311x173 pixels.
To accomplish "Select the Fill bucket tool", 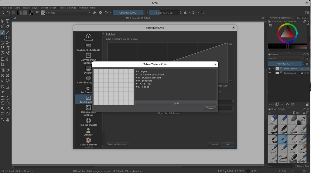I will [2, 81].
